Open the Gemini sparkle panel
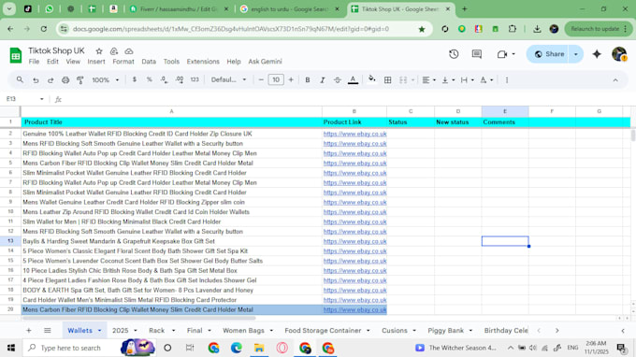 [x=597, y=54]
